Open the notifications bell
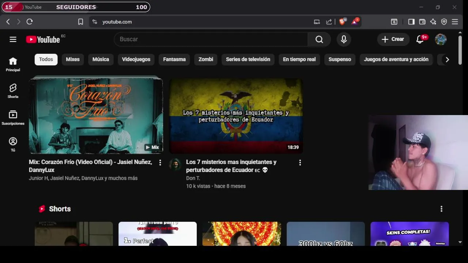 tap(420, 39)
